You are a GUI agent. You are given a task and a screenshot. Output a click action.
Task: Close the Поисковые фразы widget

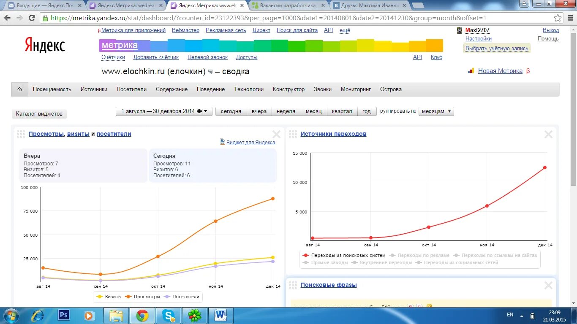click(x=548, y=286)
